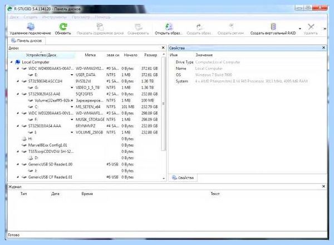The image size is (334, 245).
Task: Open dropdown next to Создать виртуальный RAID
Action: [x=300, y=28]
